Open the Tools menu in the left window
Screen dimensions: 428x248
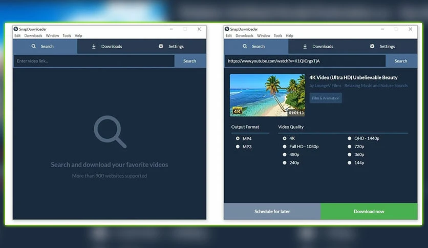(67, 35)
